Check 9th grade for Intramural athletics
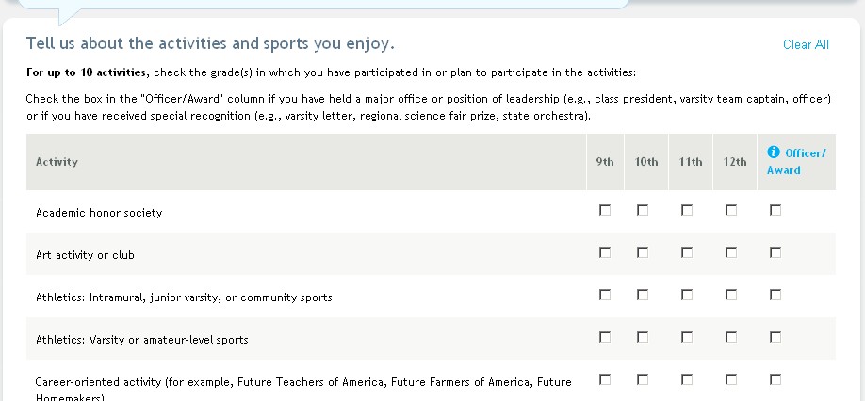This screenshot has height=401, width=865. [x=605, y=295]
